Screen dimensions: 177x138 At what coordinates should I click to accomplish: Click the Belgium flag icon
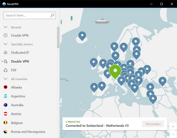5,123
